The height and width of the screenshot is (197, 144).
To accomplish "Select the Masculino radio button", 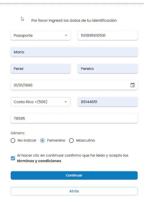I will [x=71, y=141].
